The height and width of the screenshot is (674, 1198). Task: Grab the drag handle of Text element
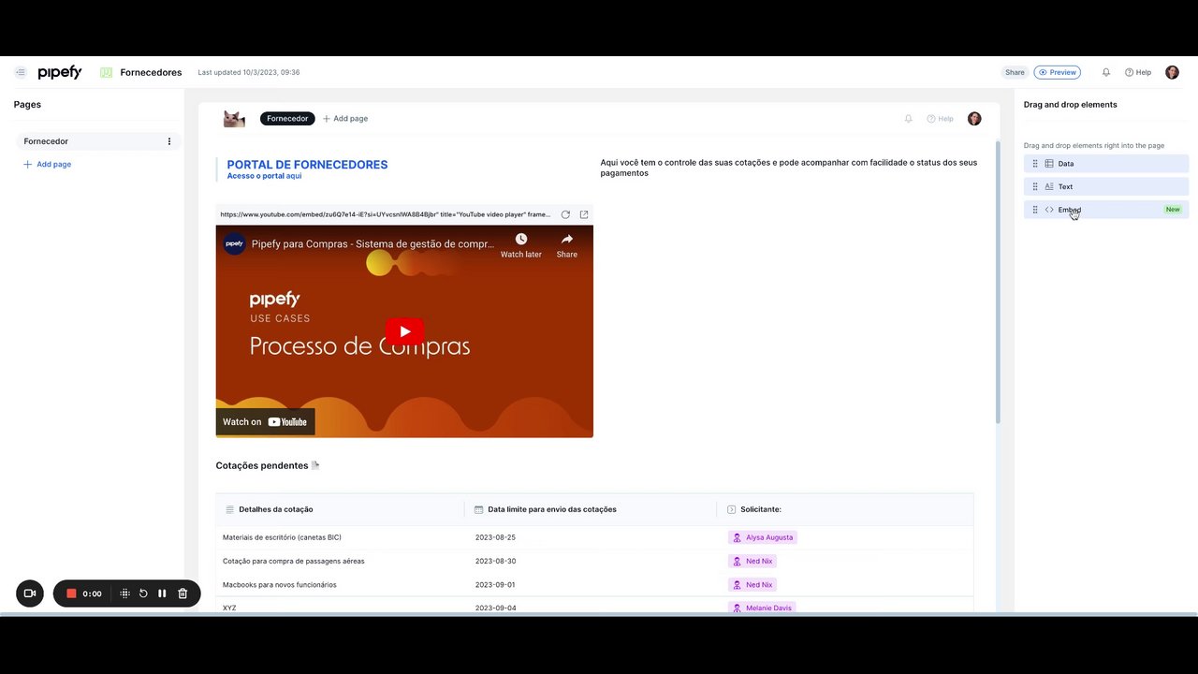point(1035,186)
